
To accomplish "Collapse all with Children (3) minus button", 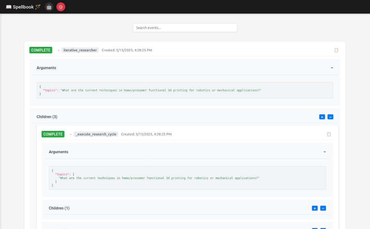I will [x=330, y=117].
